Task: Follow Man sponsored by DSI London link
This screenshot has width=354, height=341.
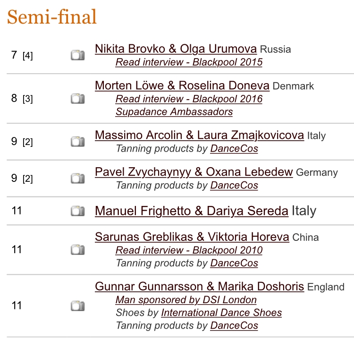Action: 186,300
